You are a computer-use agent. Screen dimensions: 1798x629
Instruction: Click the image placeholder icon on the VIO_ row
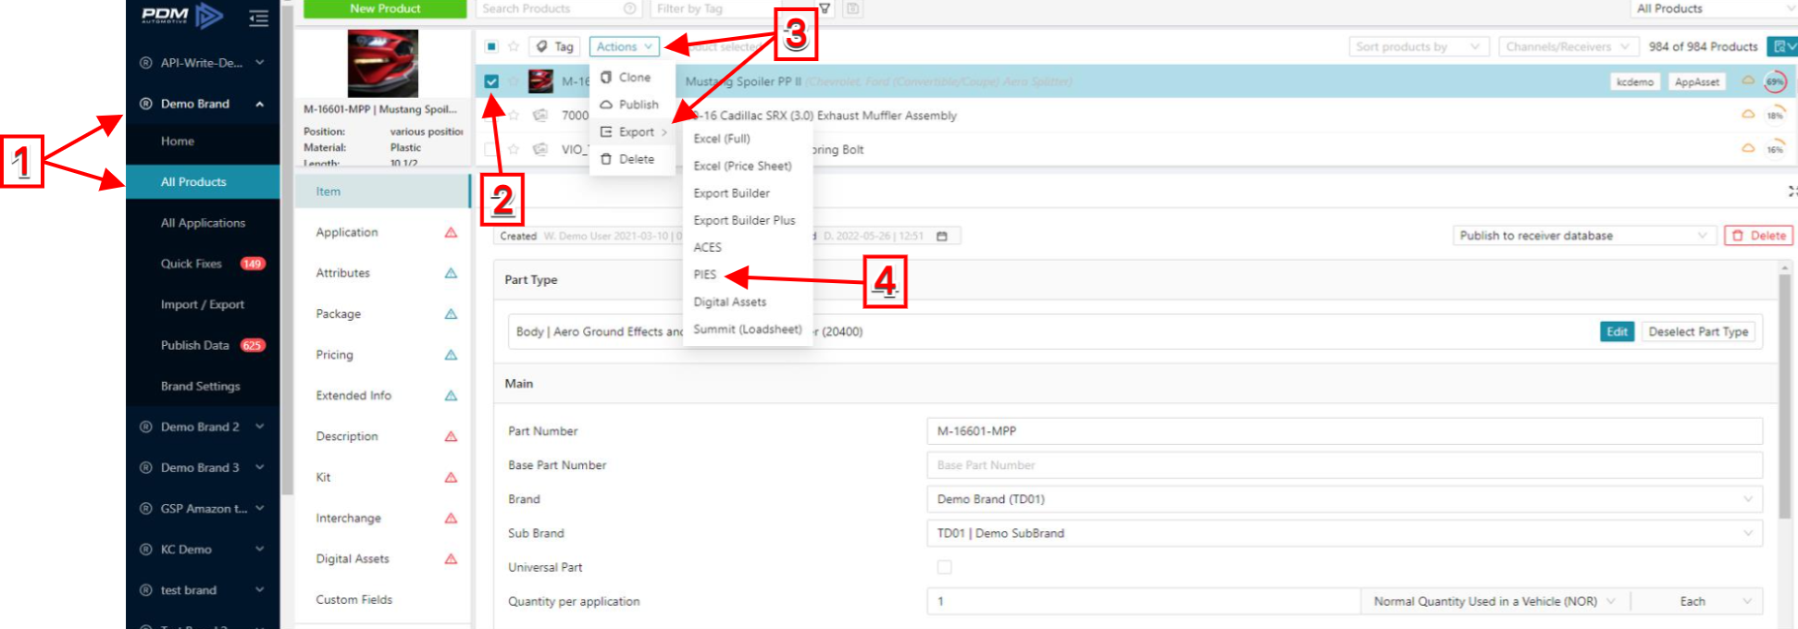540,149
